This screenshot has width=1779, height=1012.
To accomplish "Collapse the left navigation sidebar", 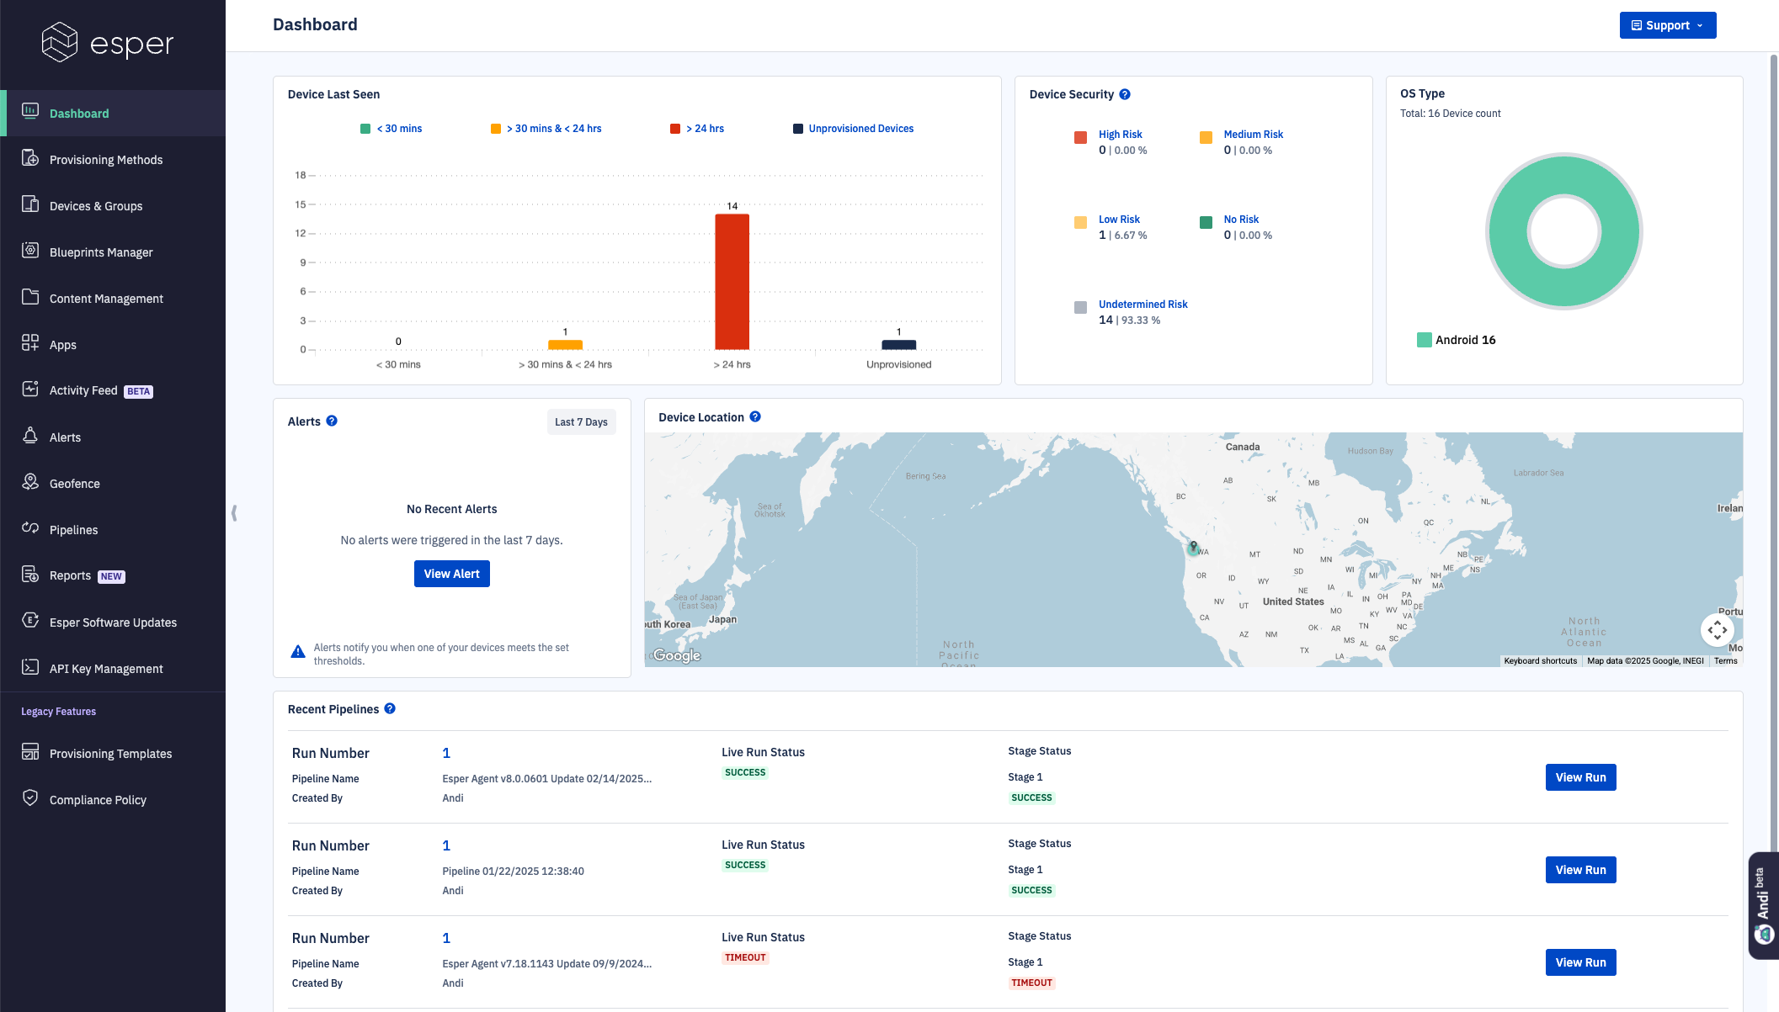I will (x=235, y=511).
